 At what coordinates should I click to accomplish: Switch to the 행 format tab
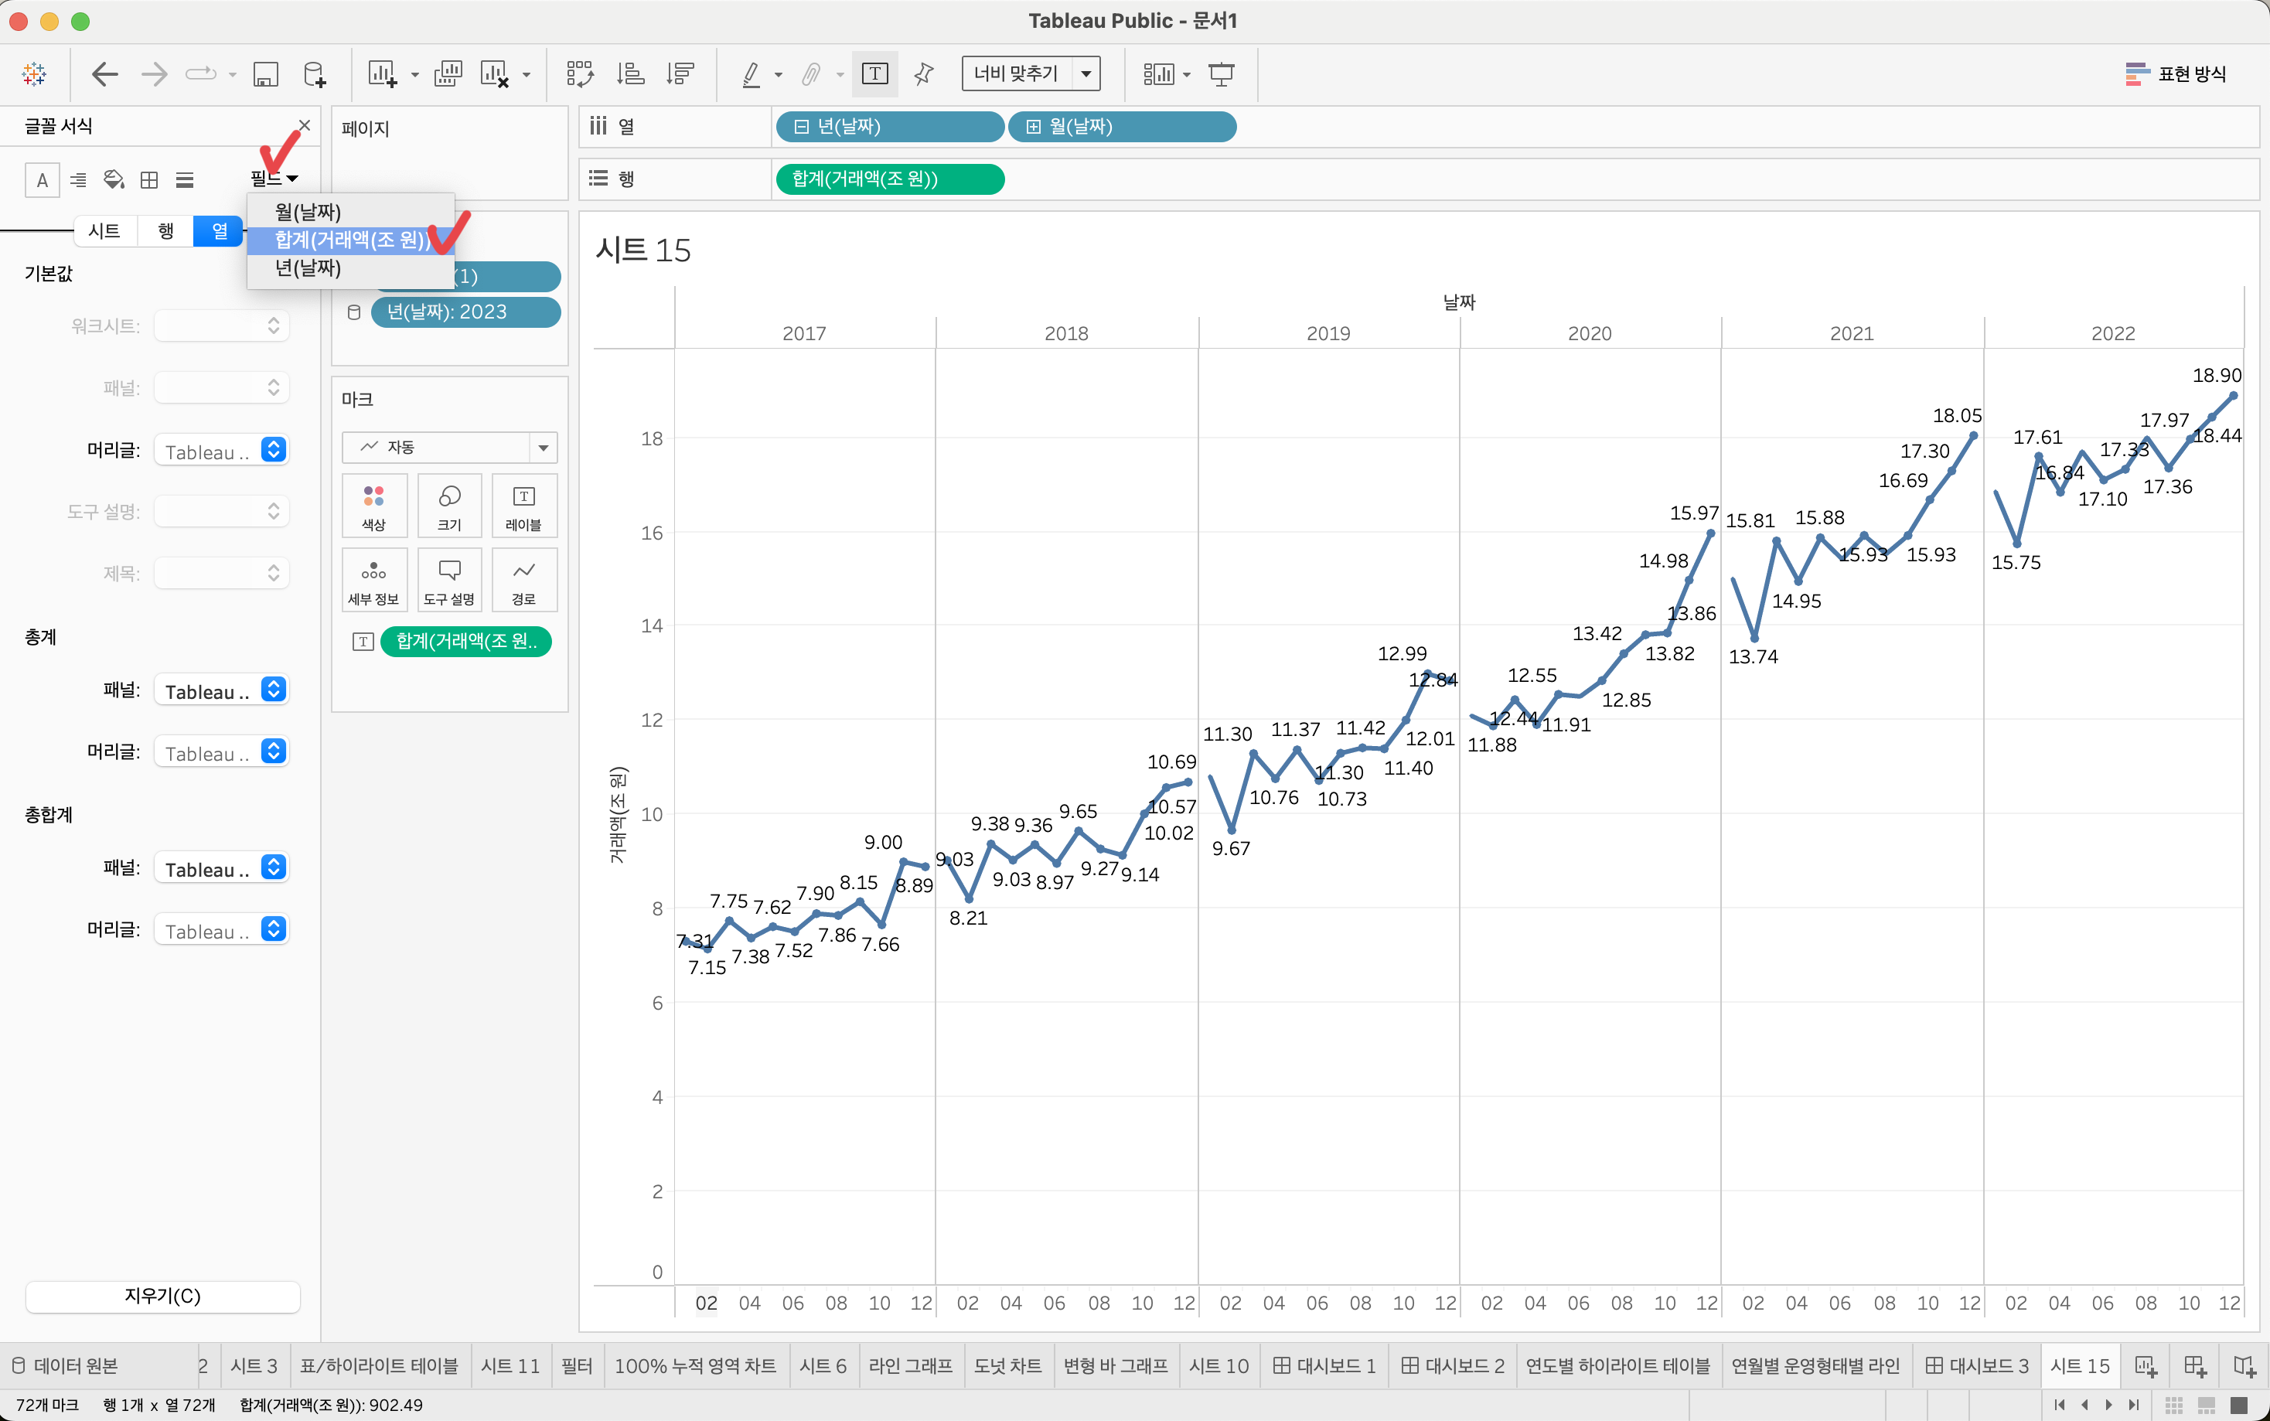(x=165, y=231)
